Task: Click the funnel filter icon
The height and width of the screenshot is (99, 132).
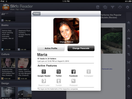Action: pyautogui.click(x=112, y=7)
